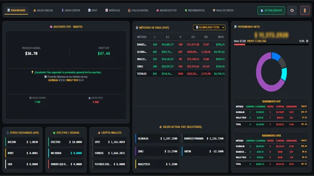The image size is (314, 176).
Task: Click the Profit Hoy value $47.44
Action: pyautogui.click(x=104, y=53)
